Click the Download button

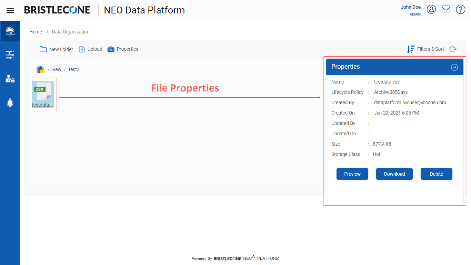pyautogui.click(x=394, y=174)
